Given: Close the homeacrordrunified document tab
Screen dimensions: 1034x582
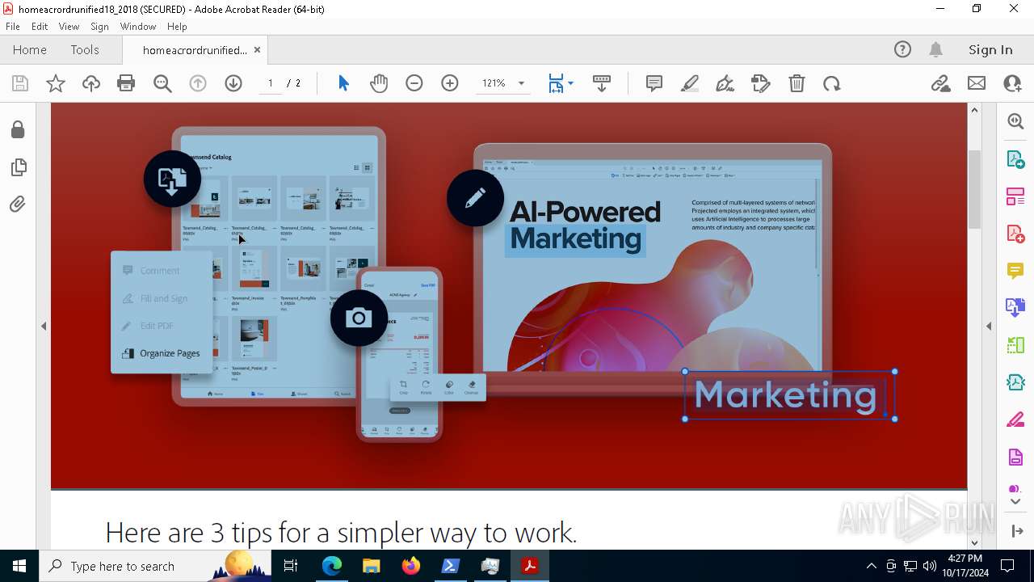Looking at the screenshot, I should (x=257, y=49).
